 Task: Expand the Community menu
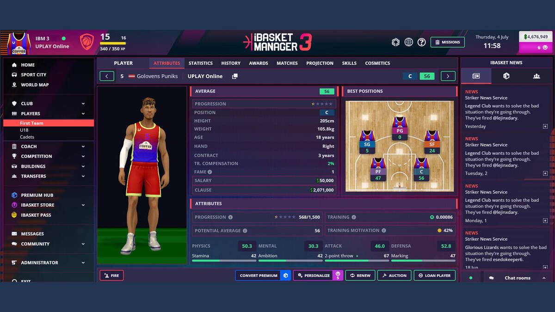point(49,244)
